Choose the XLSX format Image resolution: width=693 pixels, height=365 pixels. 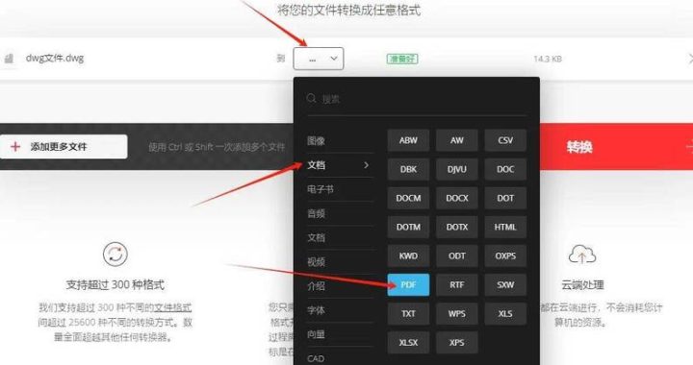coord(408,343)
